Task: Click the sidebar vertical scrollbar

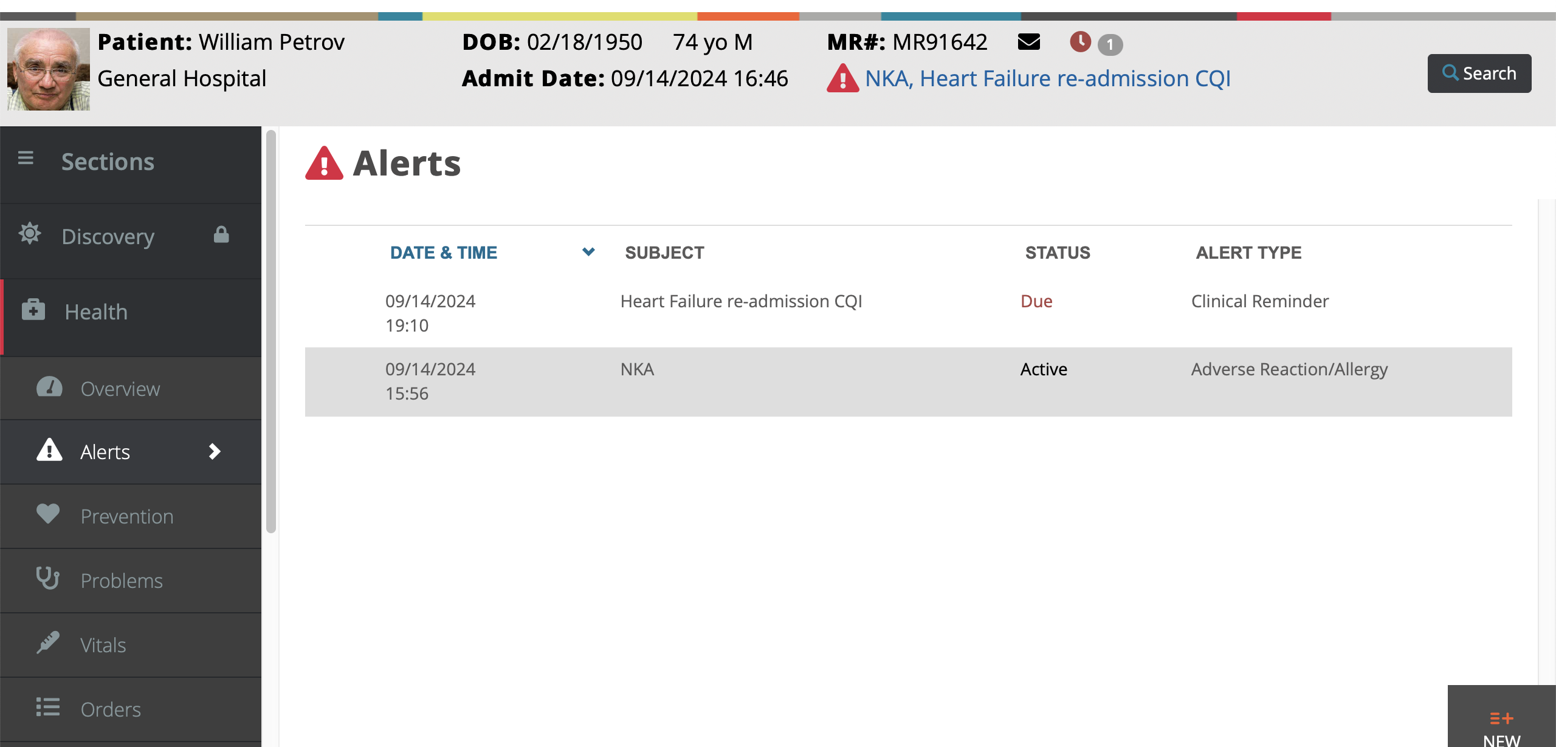Action: click(x=271, y=332)
